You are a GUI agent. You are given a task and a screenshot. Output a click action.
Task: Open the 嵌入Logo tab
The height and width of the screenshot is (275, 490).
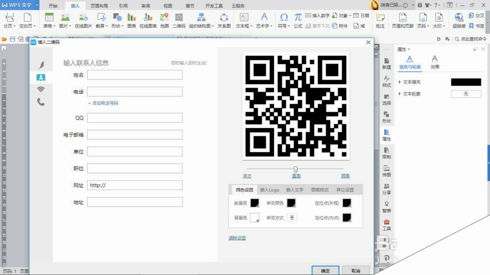click(x=269, y=190)
